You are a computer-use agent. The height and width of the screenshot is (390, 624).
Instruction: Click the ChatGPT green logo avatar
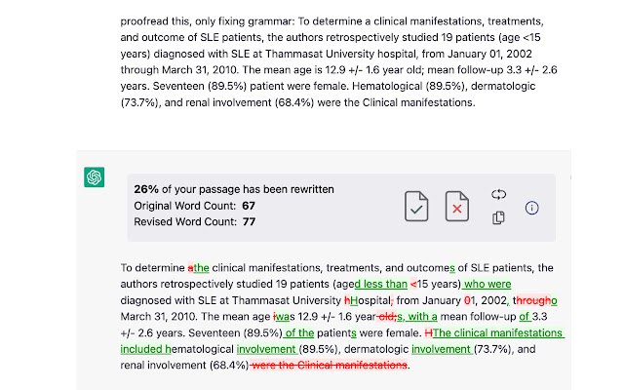pos(95,176)
